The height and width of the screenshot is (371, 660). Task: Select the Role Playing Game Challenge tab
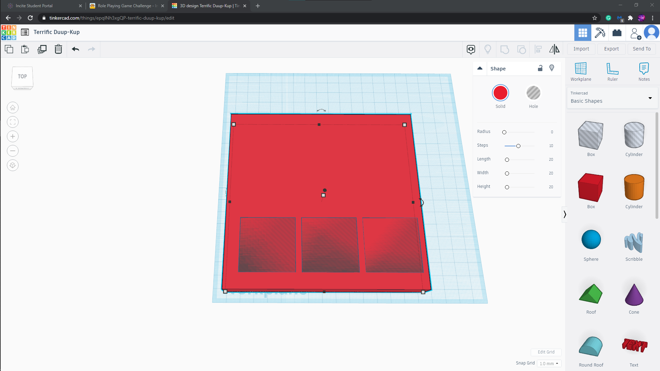(129, 5)
